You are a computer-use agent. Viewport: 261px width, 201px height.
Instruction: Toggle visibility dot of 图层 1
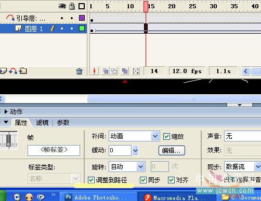(62, 28)
